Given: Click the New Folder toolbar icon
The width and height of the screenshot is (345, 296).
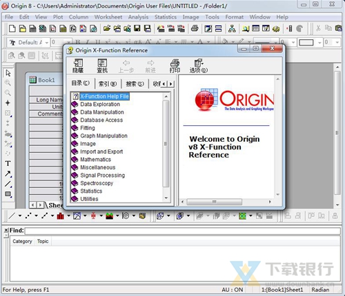Looking at the screenshot, I should pos(23,29).
